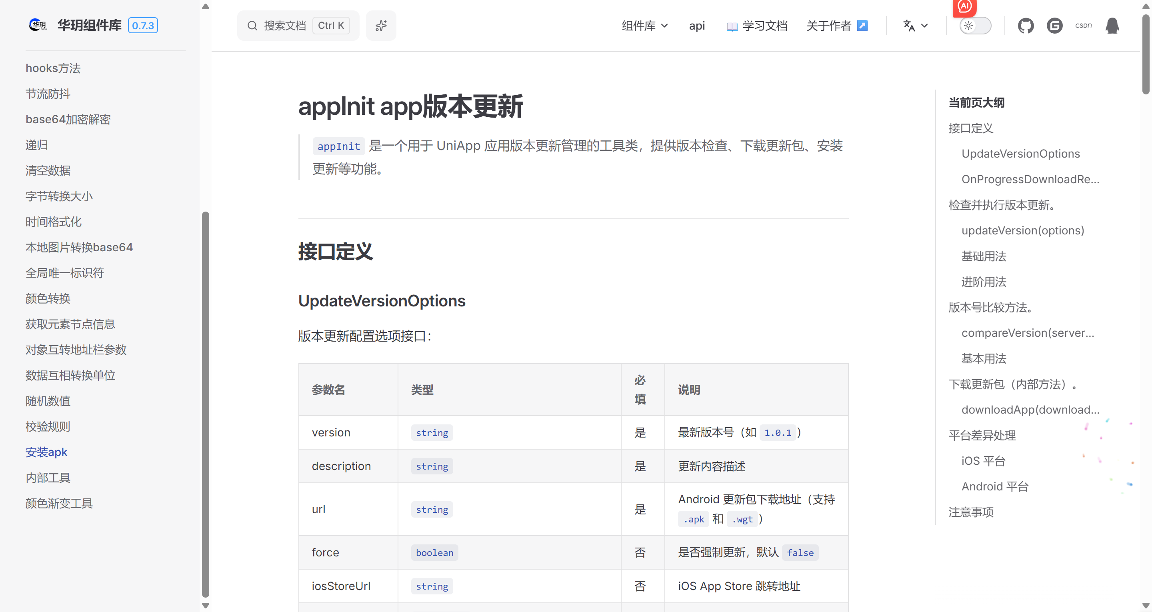Jump to 检查并执行版本更新 in the outline
The image size is (1152, 612).
(x=1002, y=205)
